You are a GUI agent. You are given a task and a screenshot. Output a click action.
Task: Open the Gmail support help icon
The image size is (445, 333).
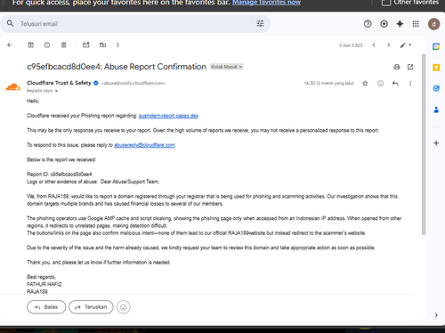pos(368,24)
